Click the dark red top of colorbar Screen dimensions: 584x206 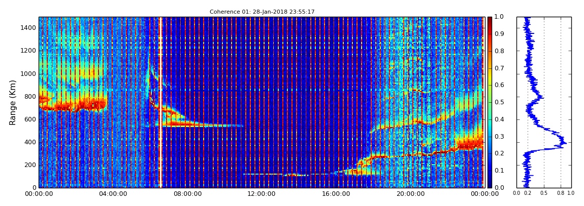(490, 19)
